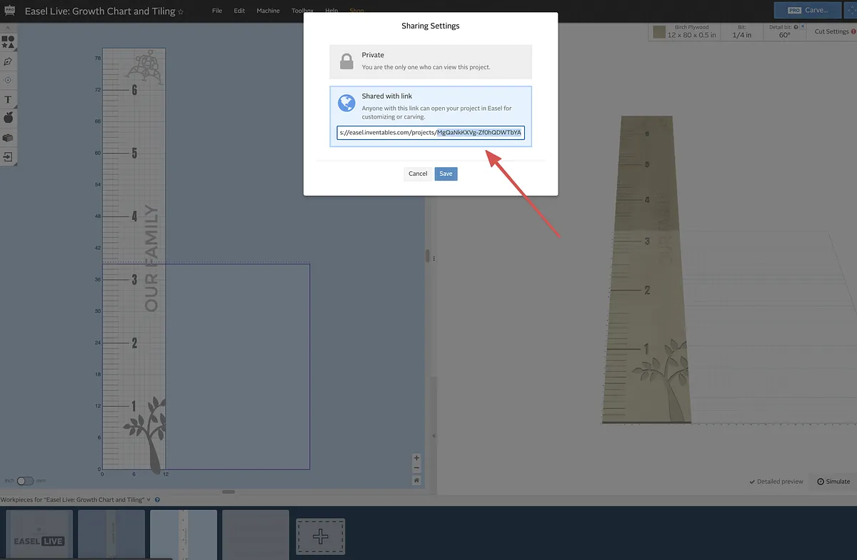Enable Detailed preview option

776,481
